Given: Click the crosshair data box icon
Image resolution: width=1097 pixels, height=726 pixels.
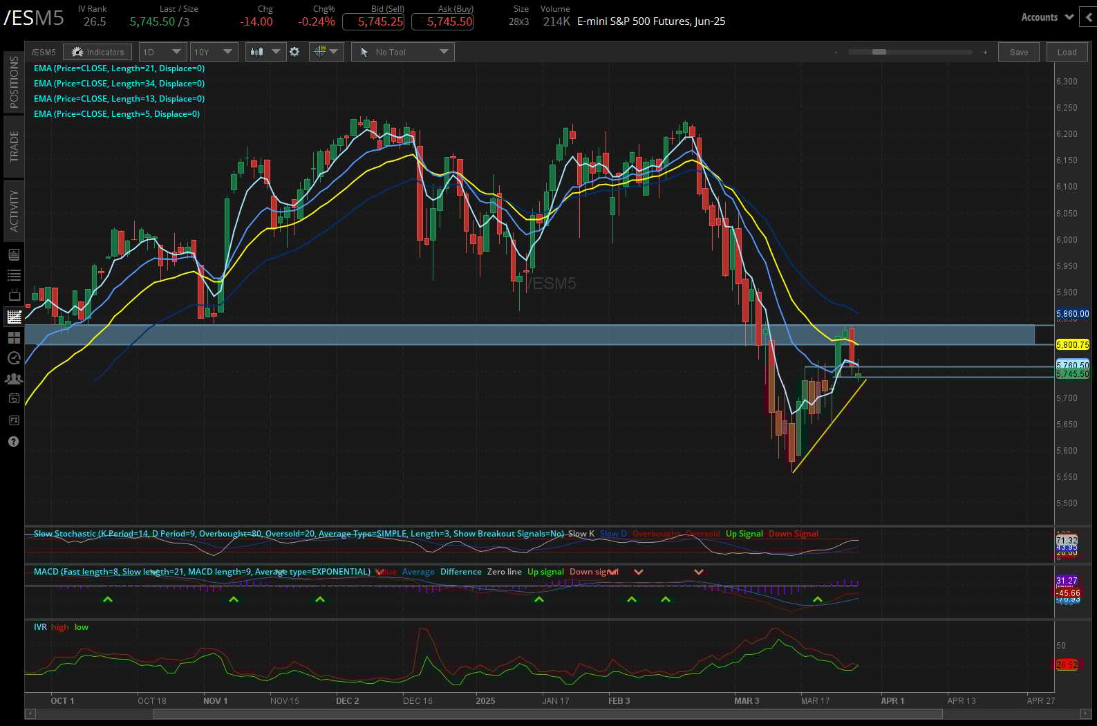Looking at the screenshot, I should (319, 52).
